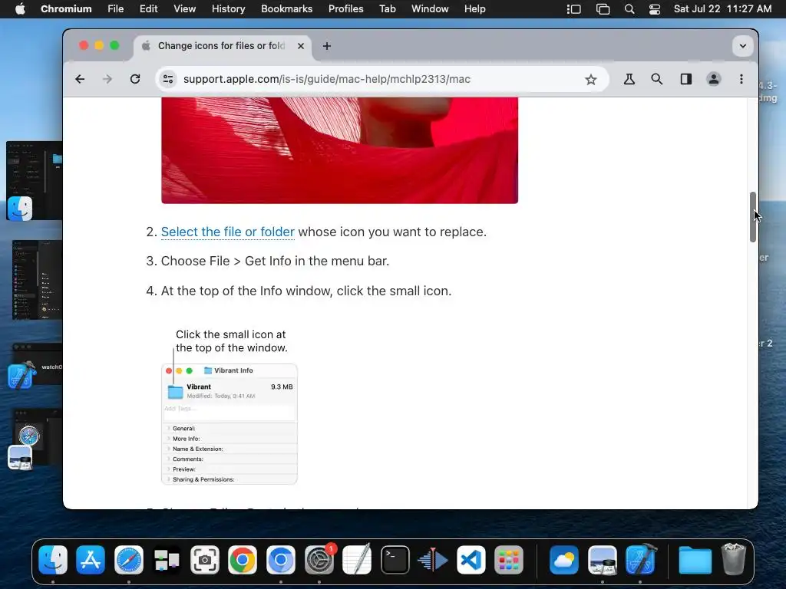The image size is (786, 589).
Task: Go back to the previous page
Action: (x=80, y=79)
